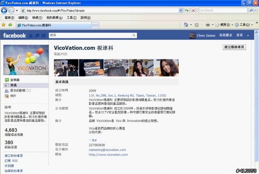
Task: Click 首頁 in Facebook header
Action: (x=240, y=35)
